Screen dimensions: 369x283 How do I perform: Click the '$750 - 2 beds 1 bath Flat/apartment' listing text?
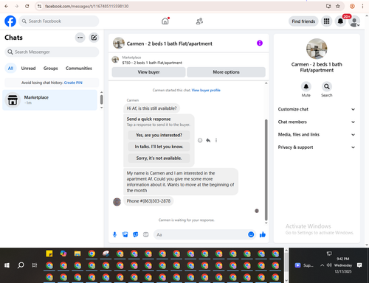pyautogui.click(x=152, y=63)
